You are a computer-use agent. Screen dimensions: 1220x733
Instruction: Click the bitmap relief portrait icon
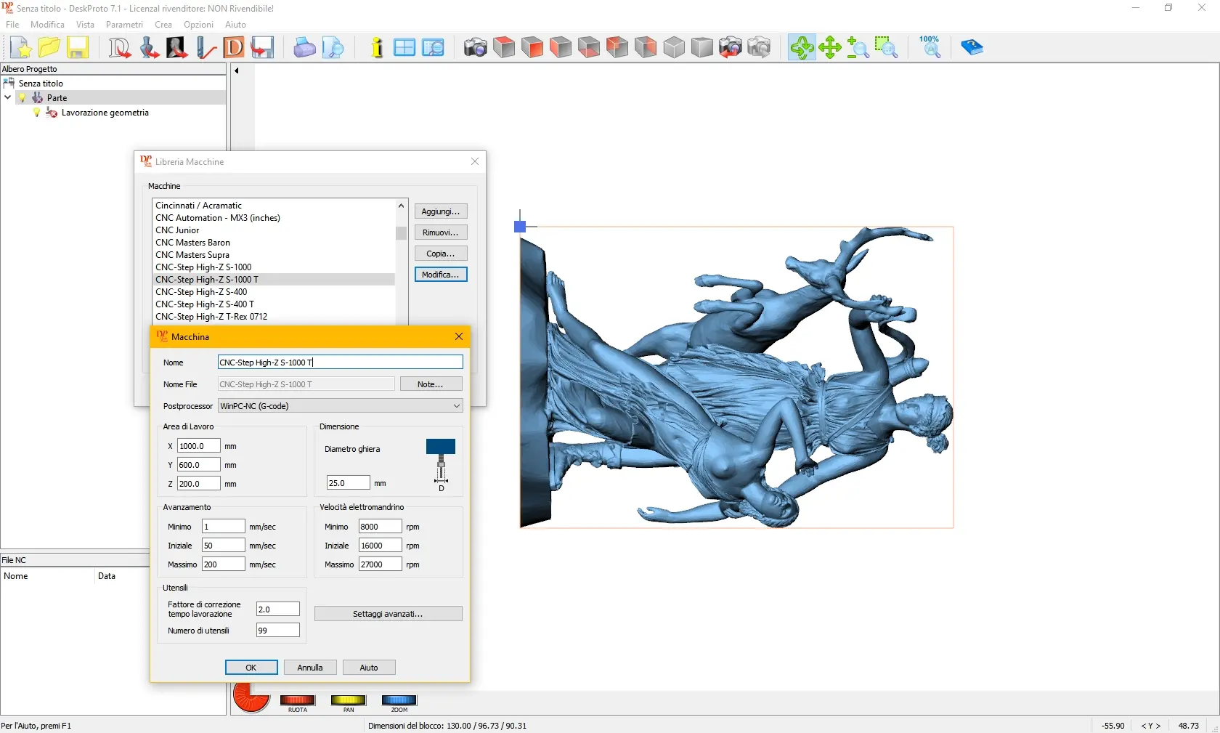point(176,47)
